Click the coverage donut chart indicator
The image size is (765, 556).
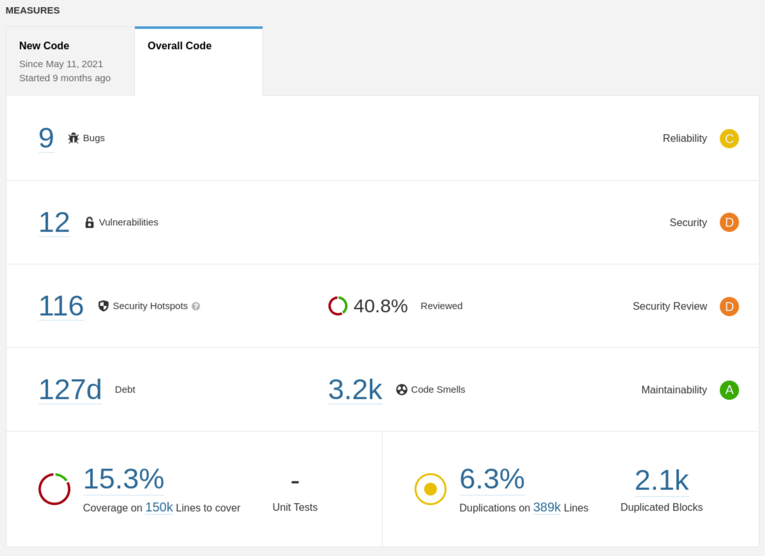coord(54,489)
